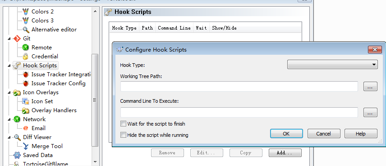Image resolution: width=386 pixels, height=166 pixels.
Task: Click the Saved Data gear icon
Action: click(17, 155)
